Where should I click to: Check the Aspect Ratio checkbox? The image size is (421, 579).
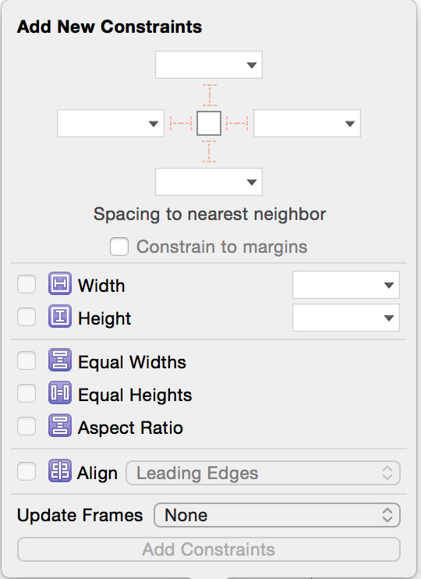pyautogui.click(x=27, y=427)
